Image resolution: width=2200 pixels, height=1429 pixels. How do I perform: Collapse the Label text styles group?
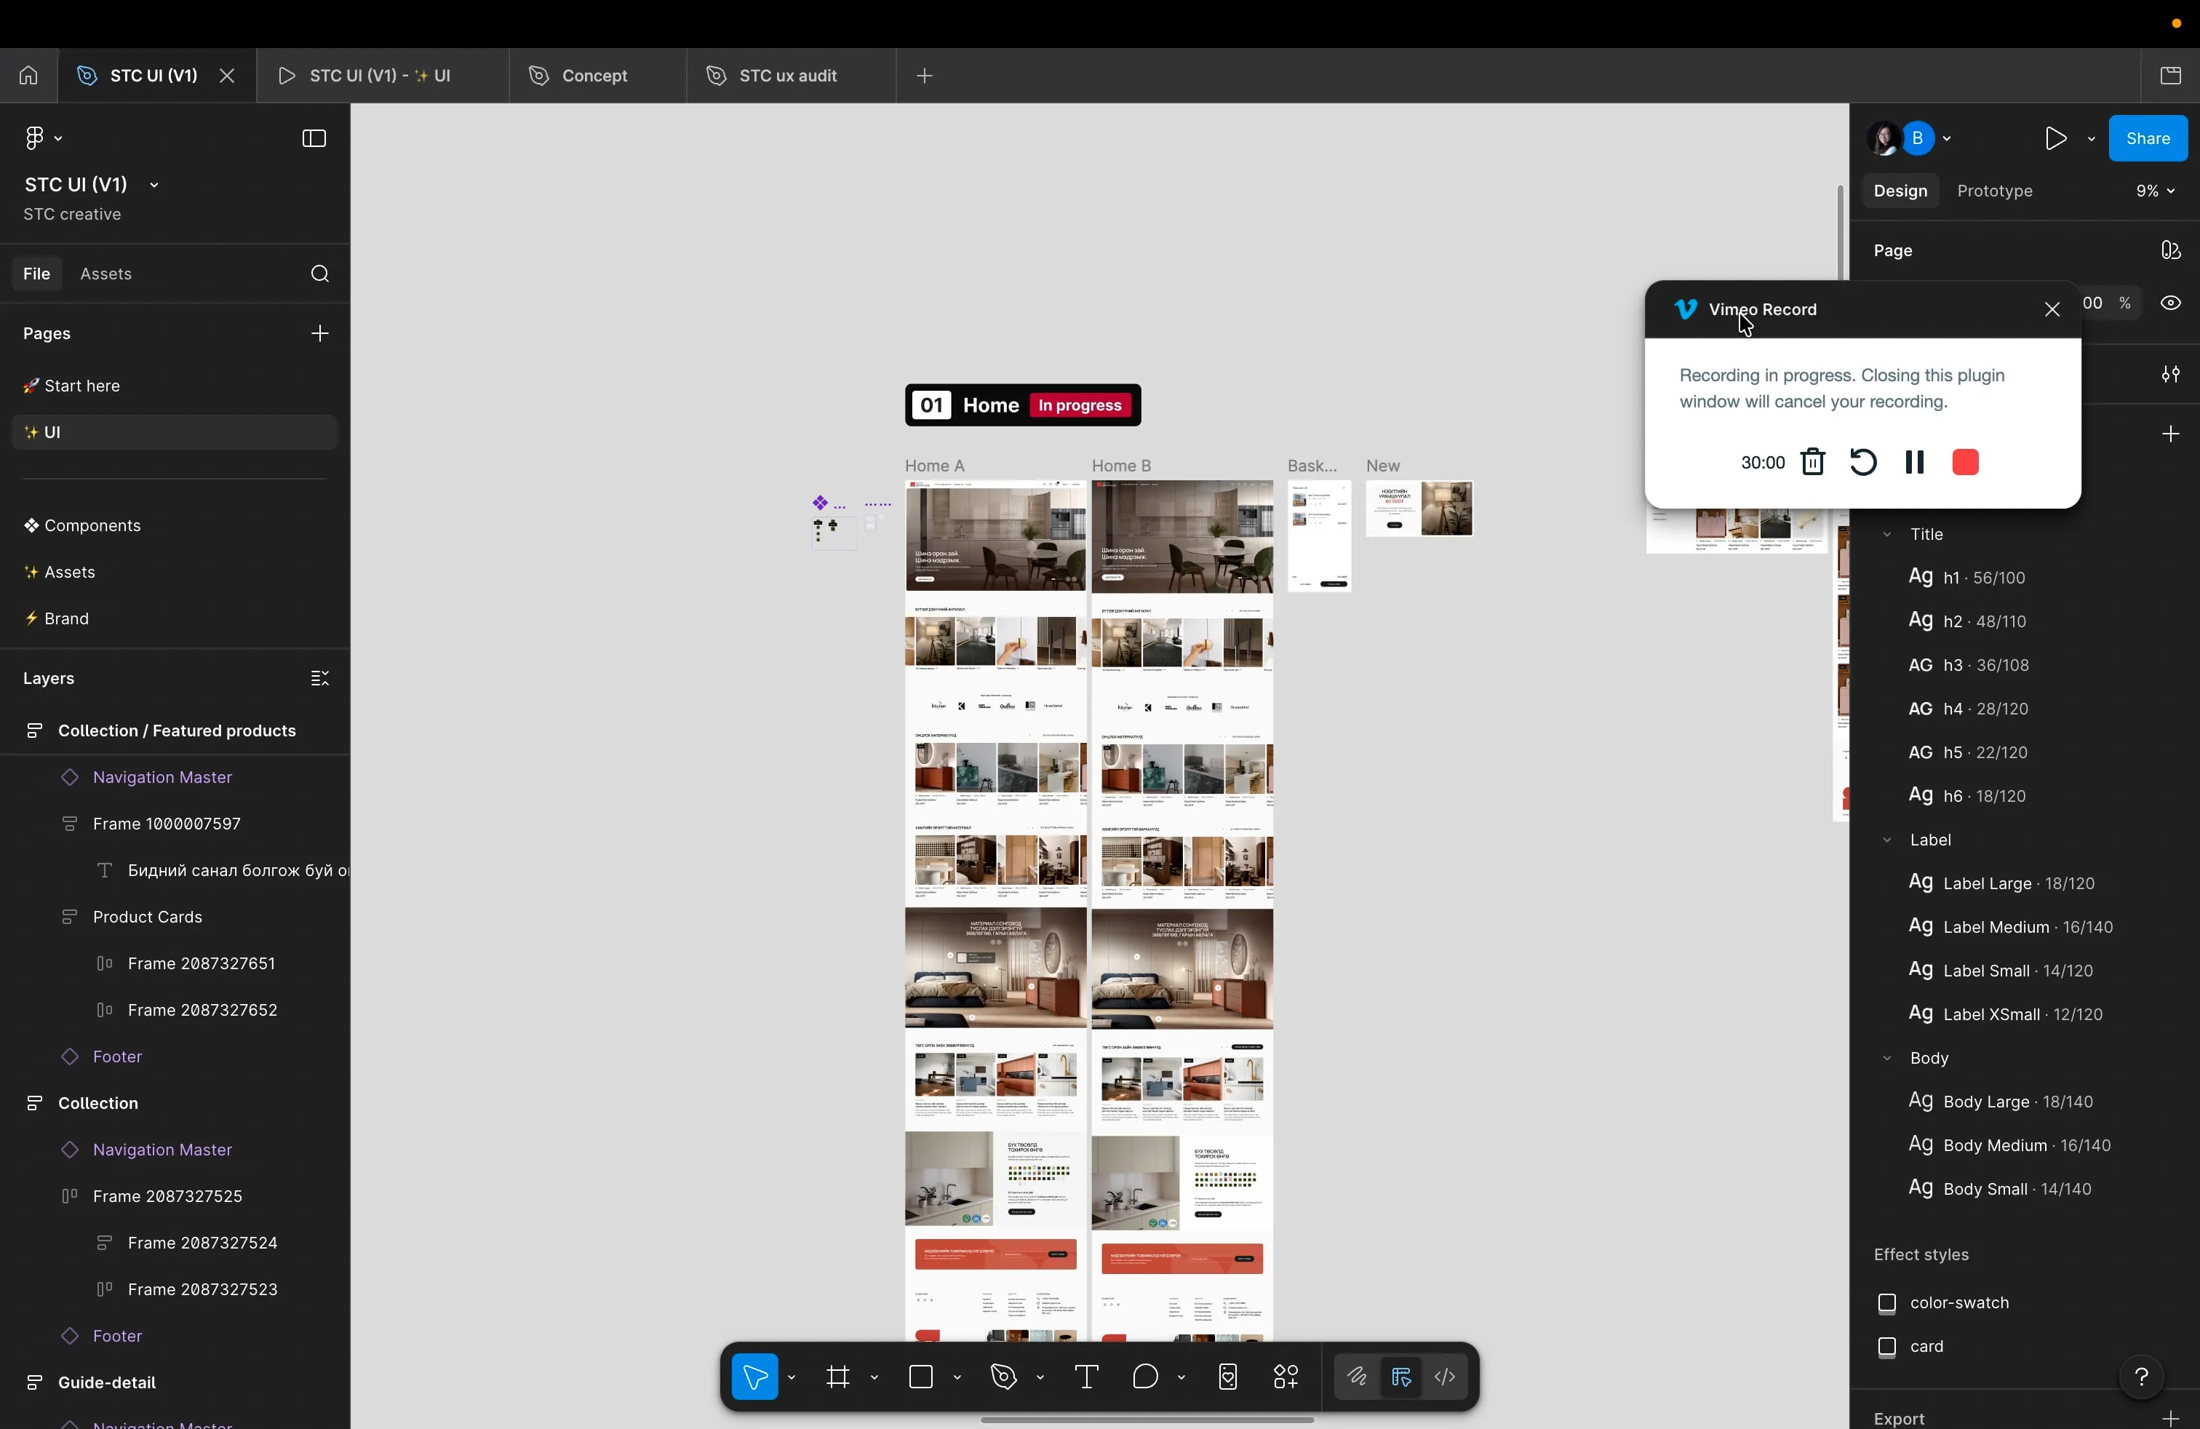(1886, 841)
